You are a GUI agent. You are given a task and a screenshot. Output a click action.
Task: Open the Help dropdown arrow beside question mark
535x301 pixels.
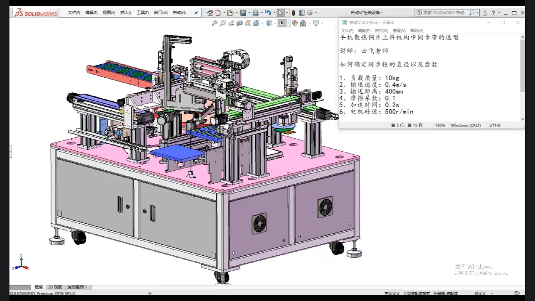(x=499, y=13)
